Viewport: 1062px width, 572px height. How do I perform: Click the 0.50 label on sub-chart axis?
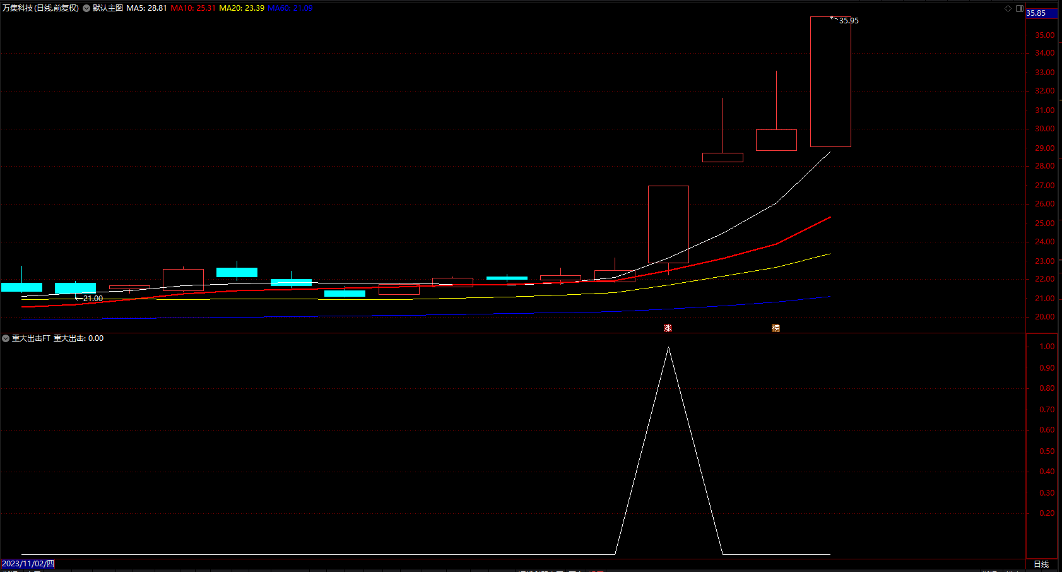[x=1047, y=451]
